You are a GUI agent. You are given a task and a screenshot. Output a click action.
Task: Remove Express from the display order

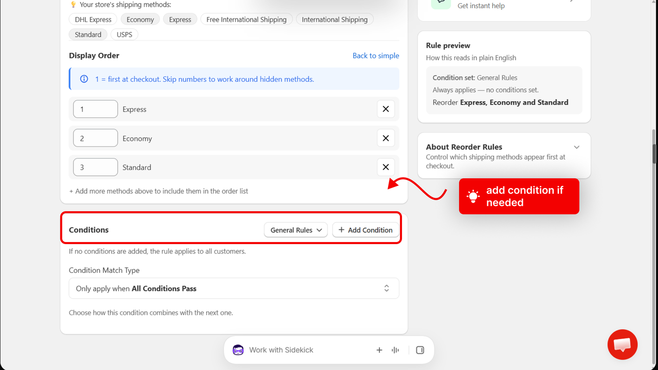coord(386,109)
